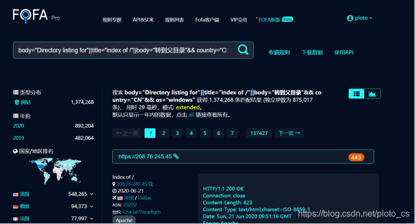Filter results by year 2019

click(19, 138)
